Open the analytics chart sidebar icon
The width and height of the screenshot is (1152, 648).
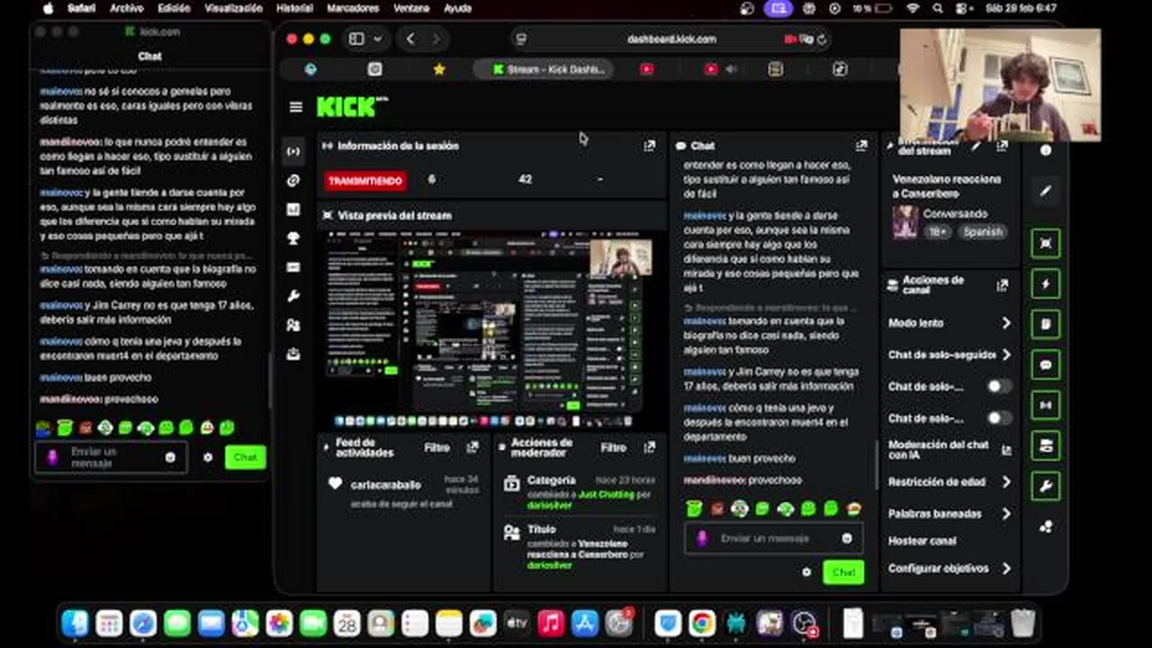(293, 209)
